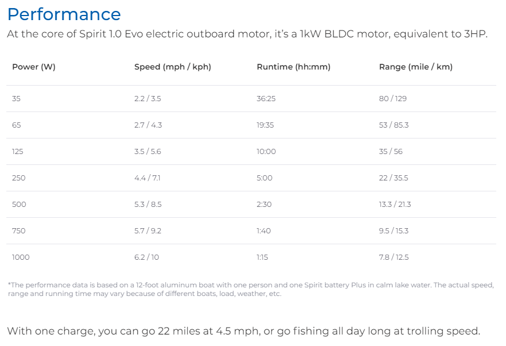Select the 80 / 129 range cell
506x346 pixels.
tap(393, 98)
